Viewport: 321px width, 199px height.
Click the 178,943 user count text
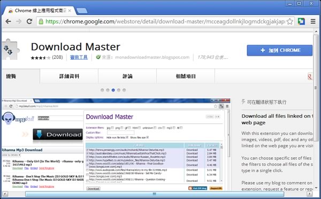pyautogui.click(x=212, y=57)
